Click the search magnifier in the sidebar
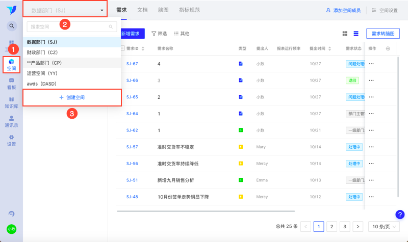The width and height of the screenshot is (408, 242). [x=12, y=26]
